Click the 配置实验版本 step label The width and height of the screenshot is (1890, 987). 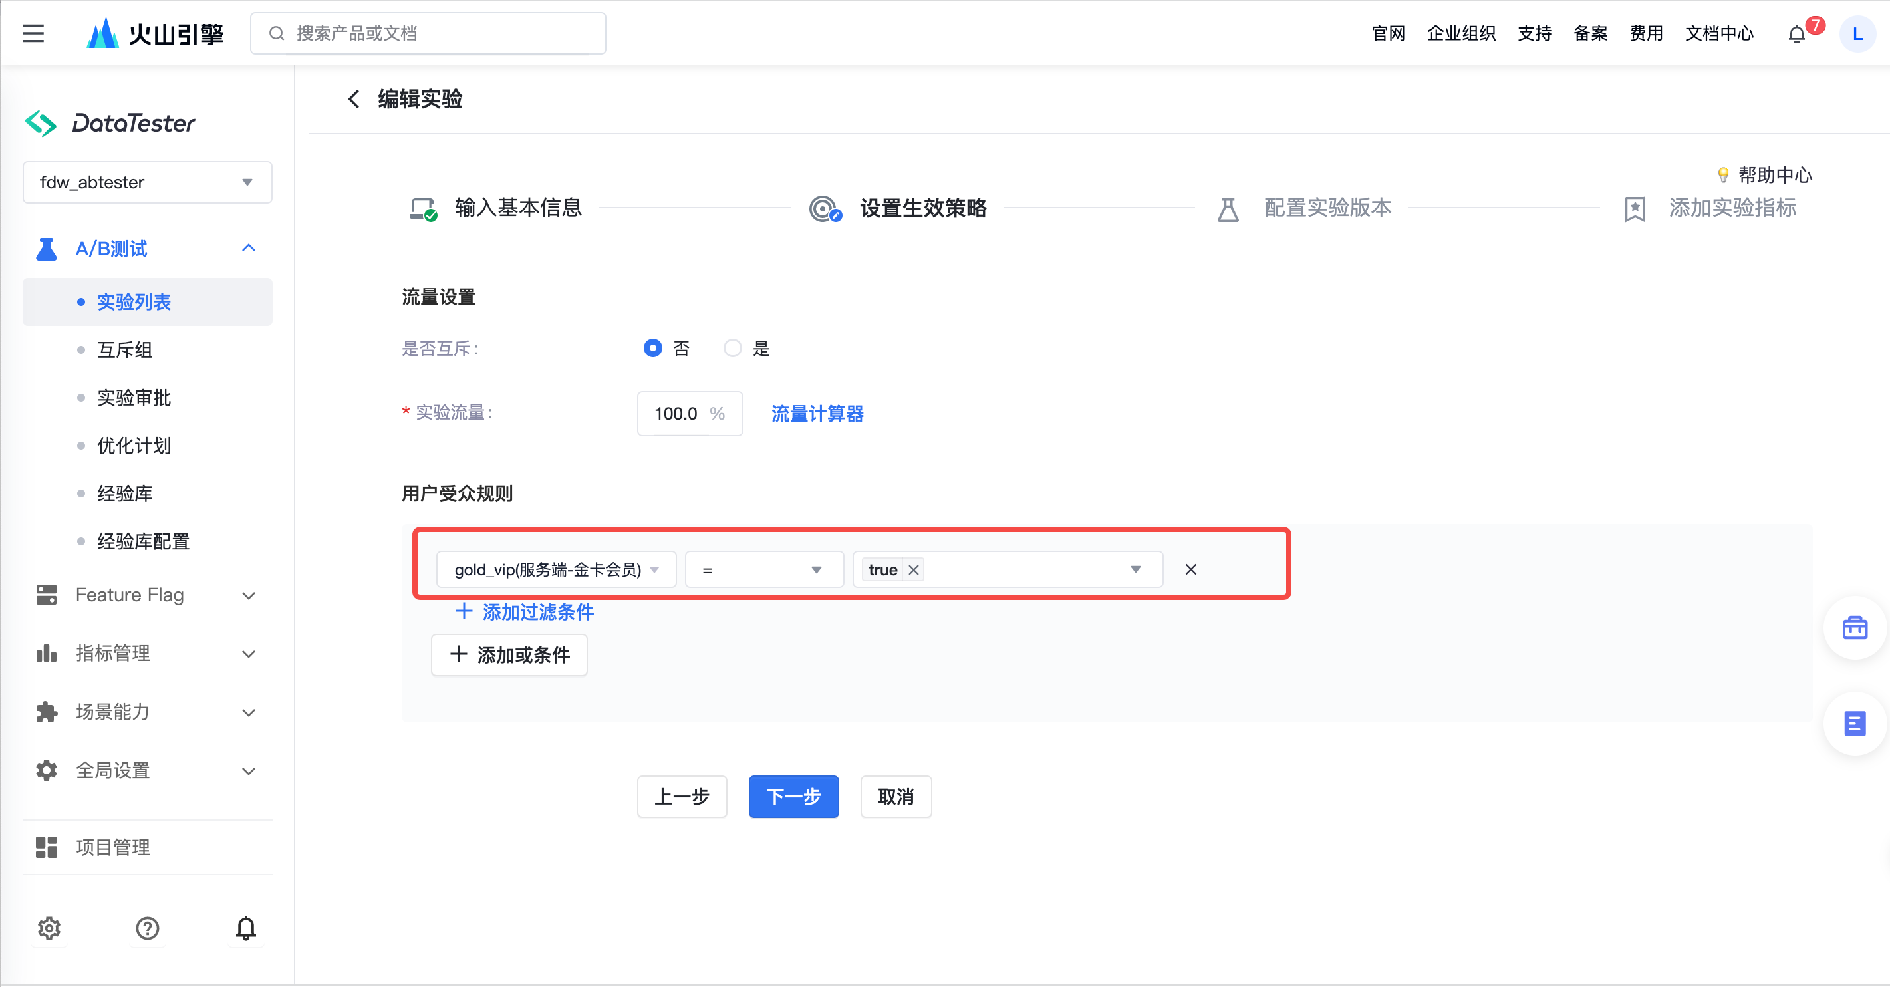(1327, 208)
